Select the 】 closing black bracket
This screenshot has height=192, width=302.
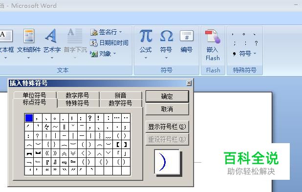coord(126,145)
